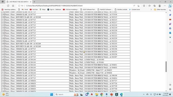Open ASUS Software Port bookmark
173x97 pixels.
click(88, 10)
